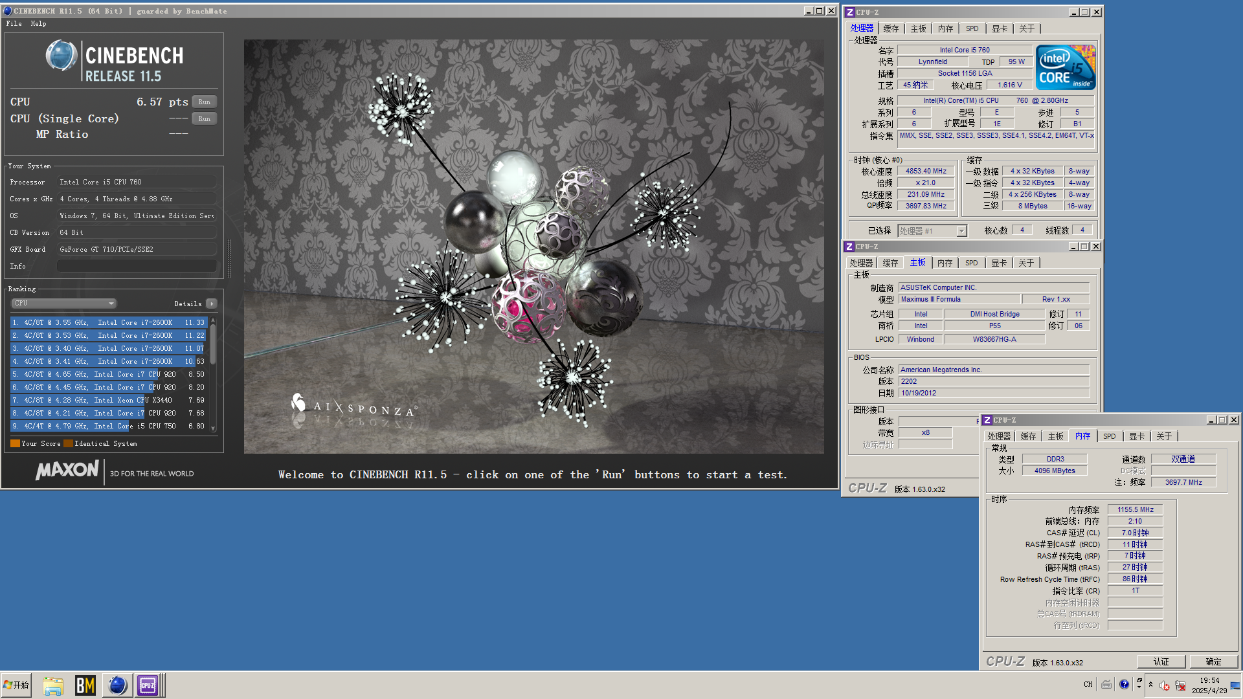Select ranking row 7 Intel Xeon X3440
Image resolution: width=1243 pixels, height=699 pixels.
coord(109,400)
